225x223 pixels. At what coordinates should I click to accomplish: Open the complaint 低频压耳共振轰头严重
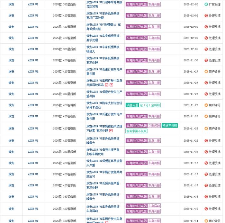click(103, 163)
